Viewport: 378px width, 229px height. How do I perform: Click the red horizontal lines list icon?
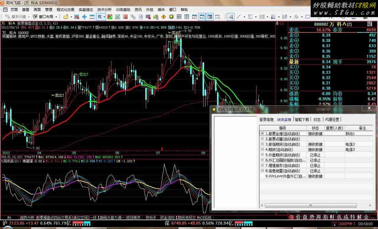click(125, 17)
